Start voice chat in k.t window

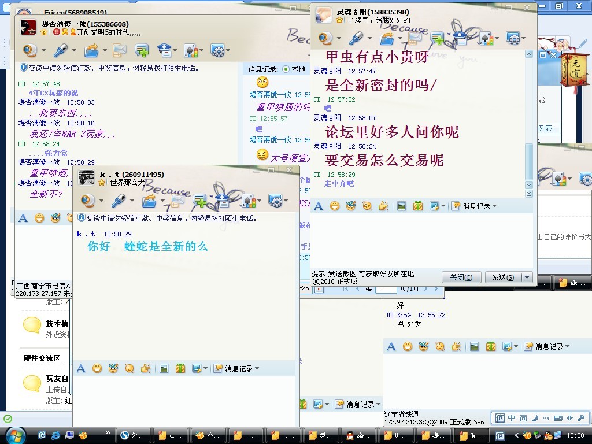pos(119,201)
